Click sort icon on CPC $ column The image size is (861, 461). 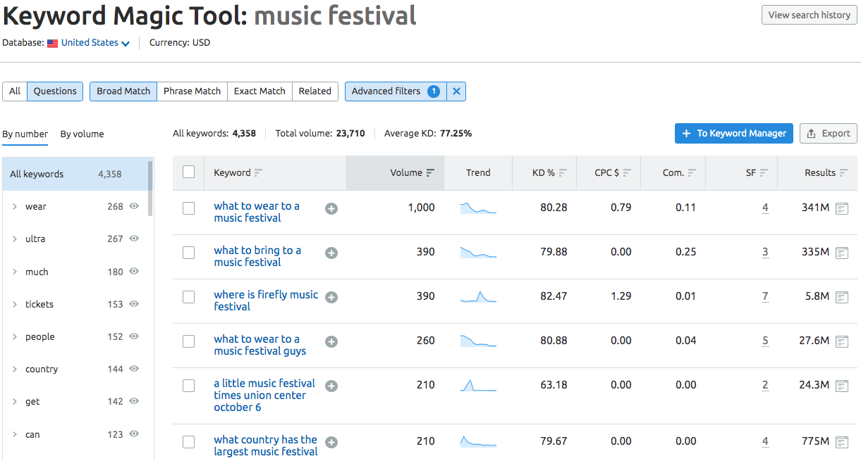click(627, 173)
